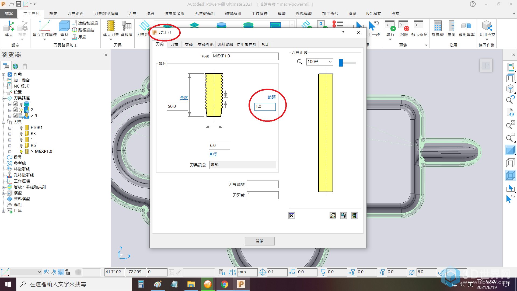Toggle the light bulb for tool E10R1
517x291 pixels.
pyautogui.click(x=21, y=128)
